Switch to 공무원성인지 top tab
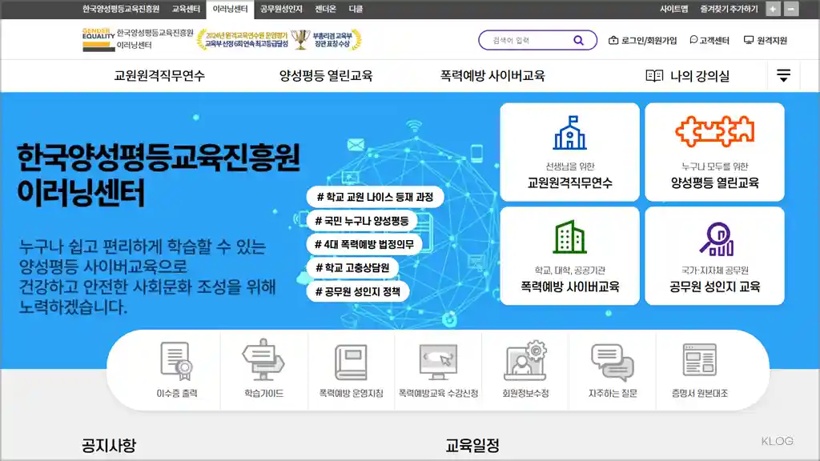 [x=281, y=9]
